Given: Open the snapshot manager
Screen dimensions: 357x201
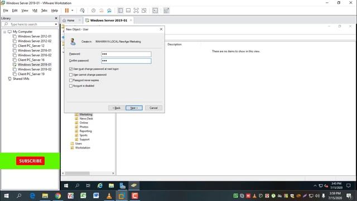Looking at the screenshot, I should click(x=109, y=11).
